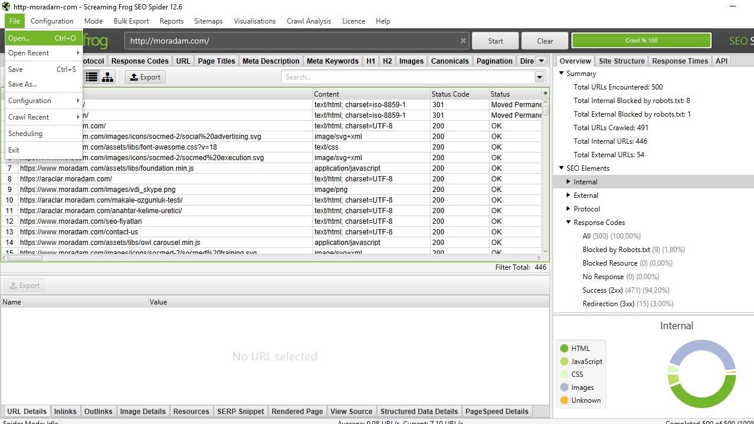
Task: Open the Crawl Analysis menu
Action: point(309,21)
